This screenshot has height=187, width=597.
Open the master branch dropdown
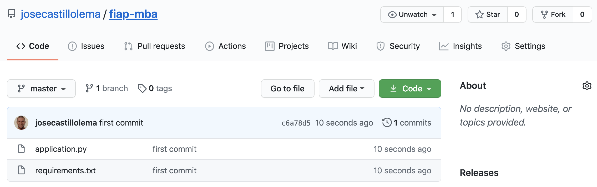(x=41, y=89)
